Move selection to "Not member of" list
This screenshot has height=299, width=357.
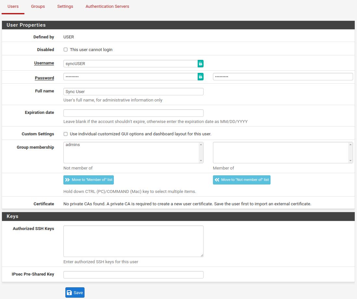click(242, 180)
